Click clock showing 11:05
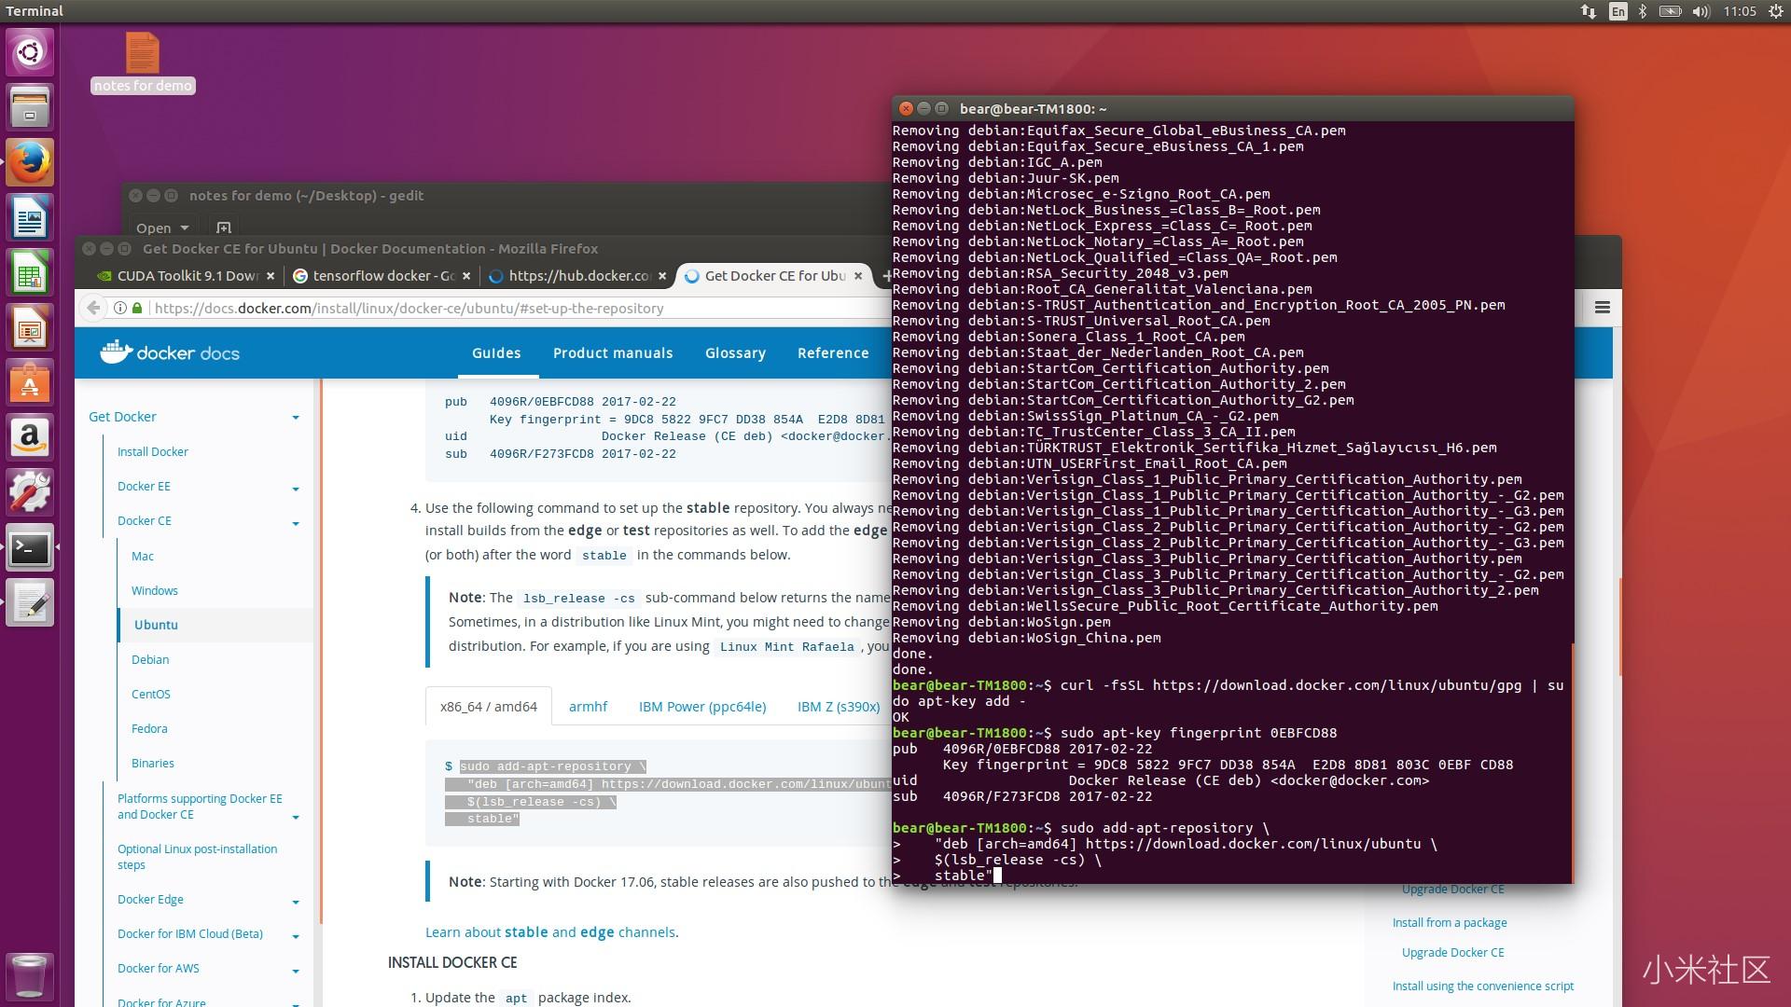 click(x=1740, y=11)
